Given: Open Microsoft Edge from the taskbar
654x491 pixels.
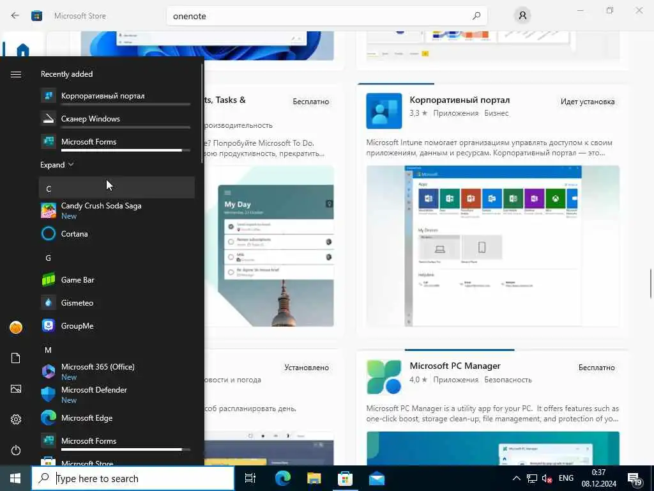Looking at the screenshot, I should (282, 478).
